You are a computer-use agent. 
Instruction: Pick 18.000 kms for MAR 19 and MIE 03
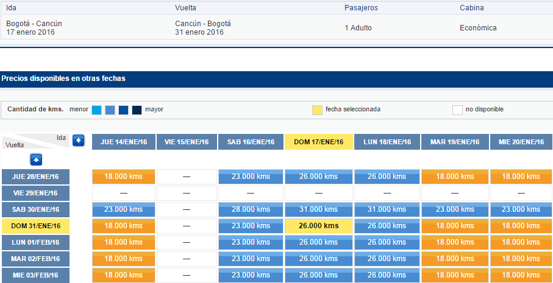[455, 275]
